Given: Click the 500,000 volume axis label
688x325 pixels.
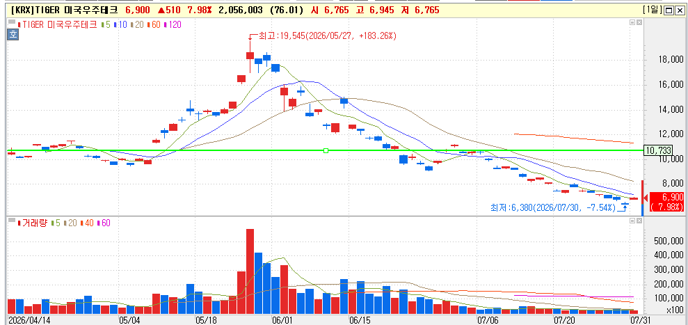Looking at the screenshot, I should [669, 241].
